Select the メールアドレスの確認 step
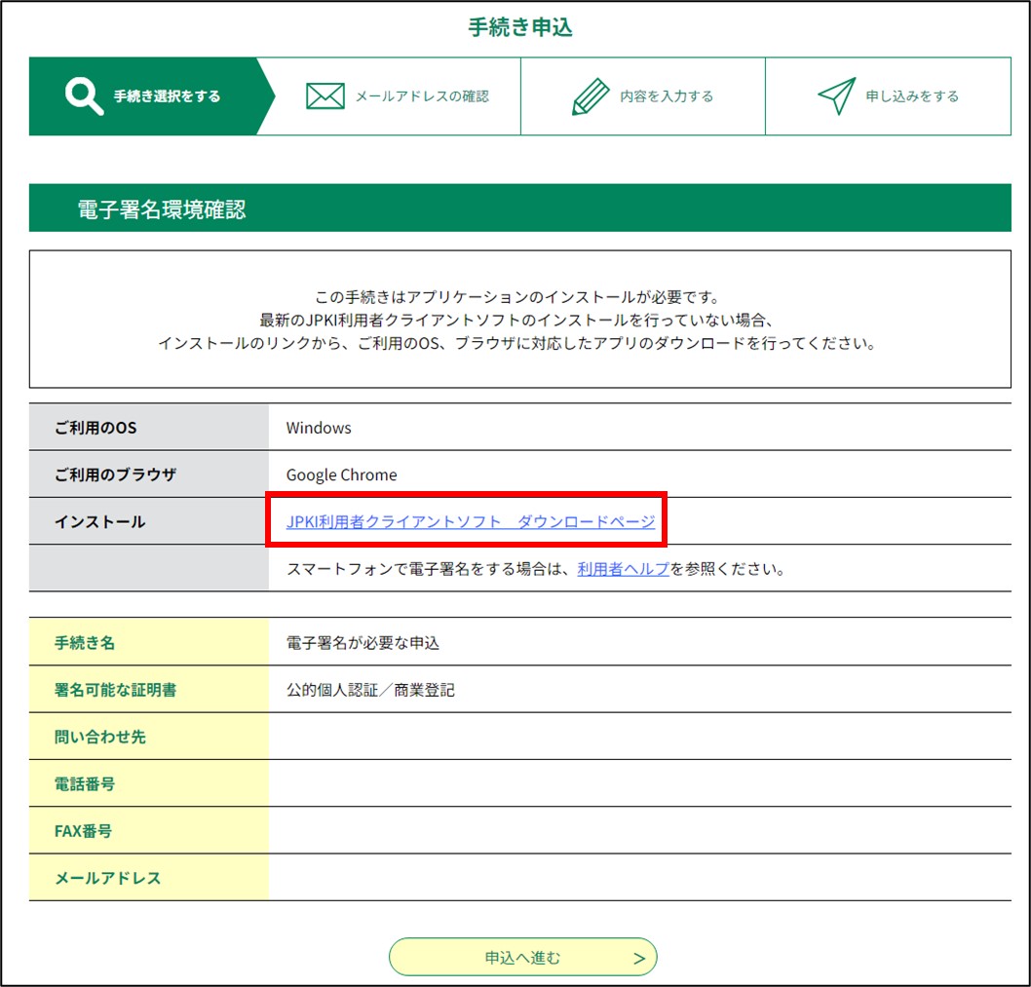Screen dimensions: 1031x987 [x=398, y=96]
